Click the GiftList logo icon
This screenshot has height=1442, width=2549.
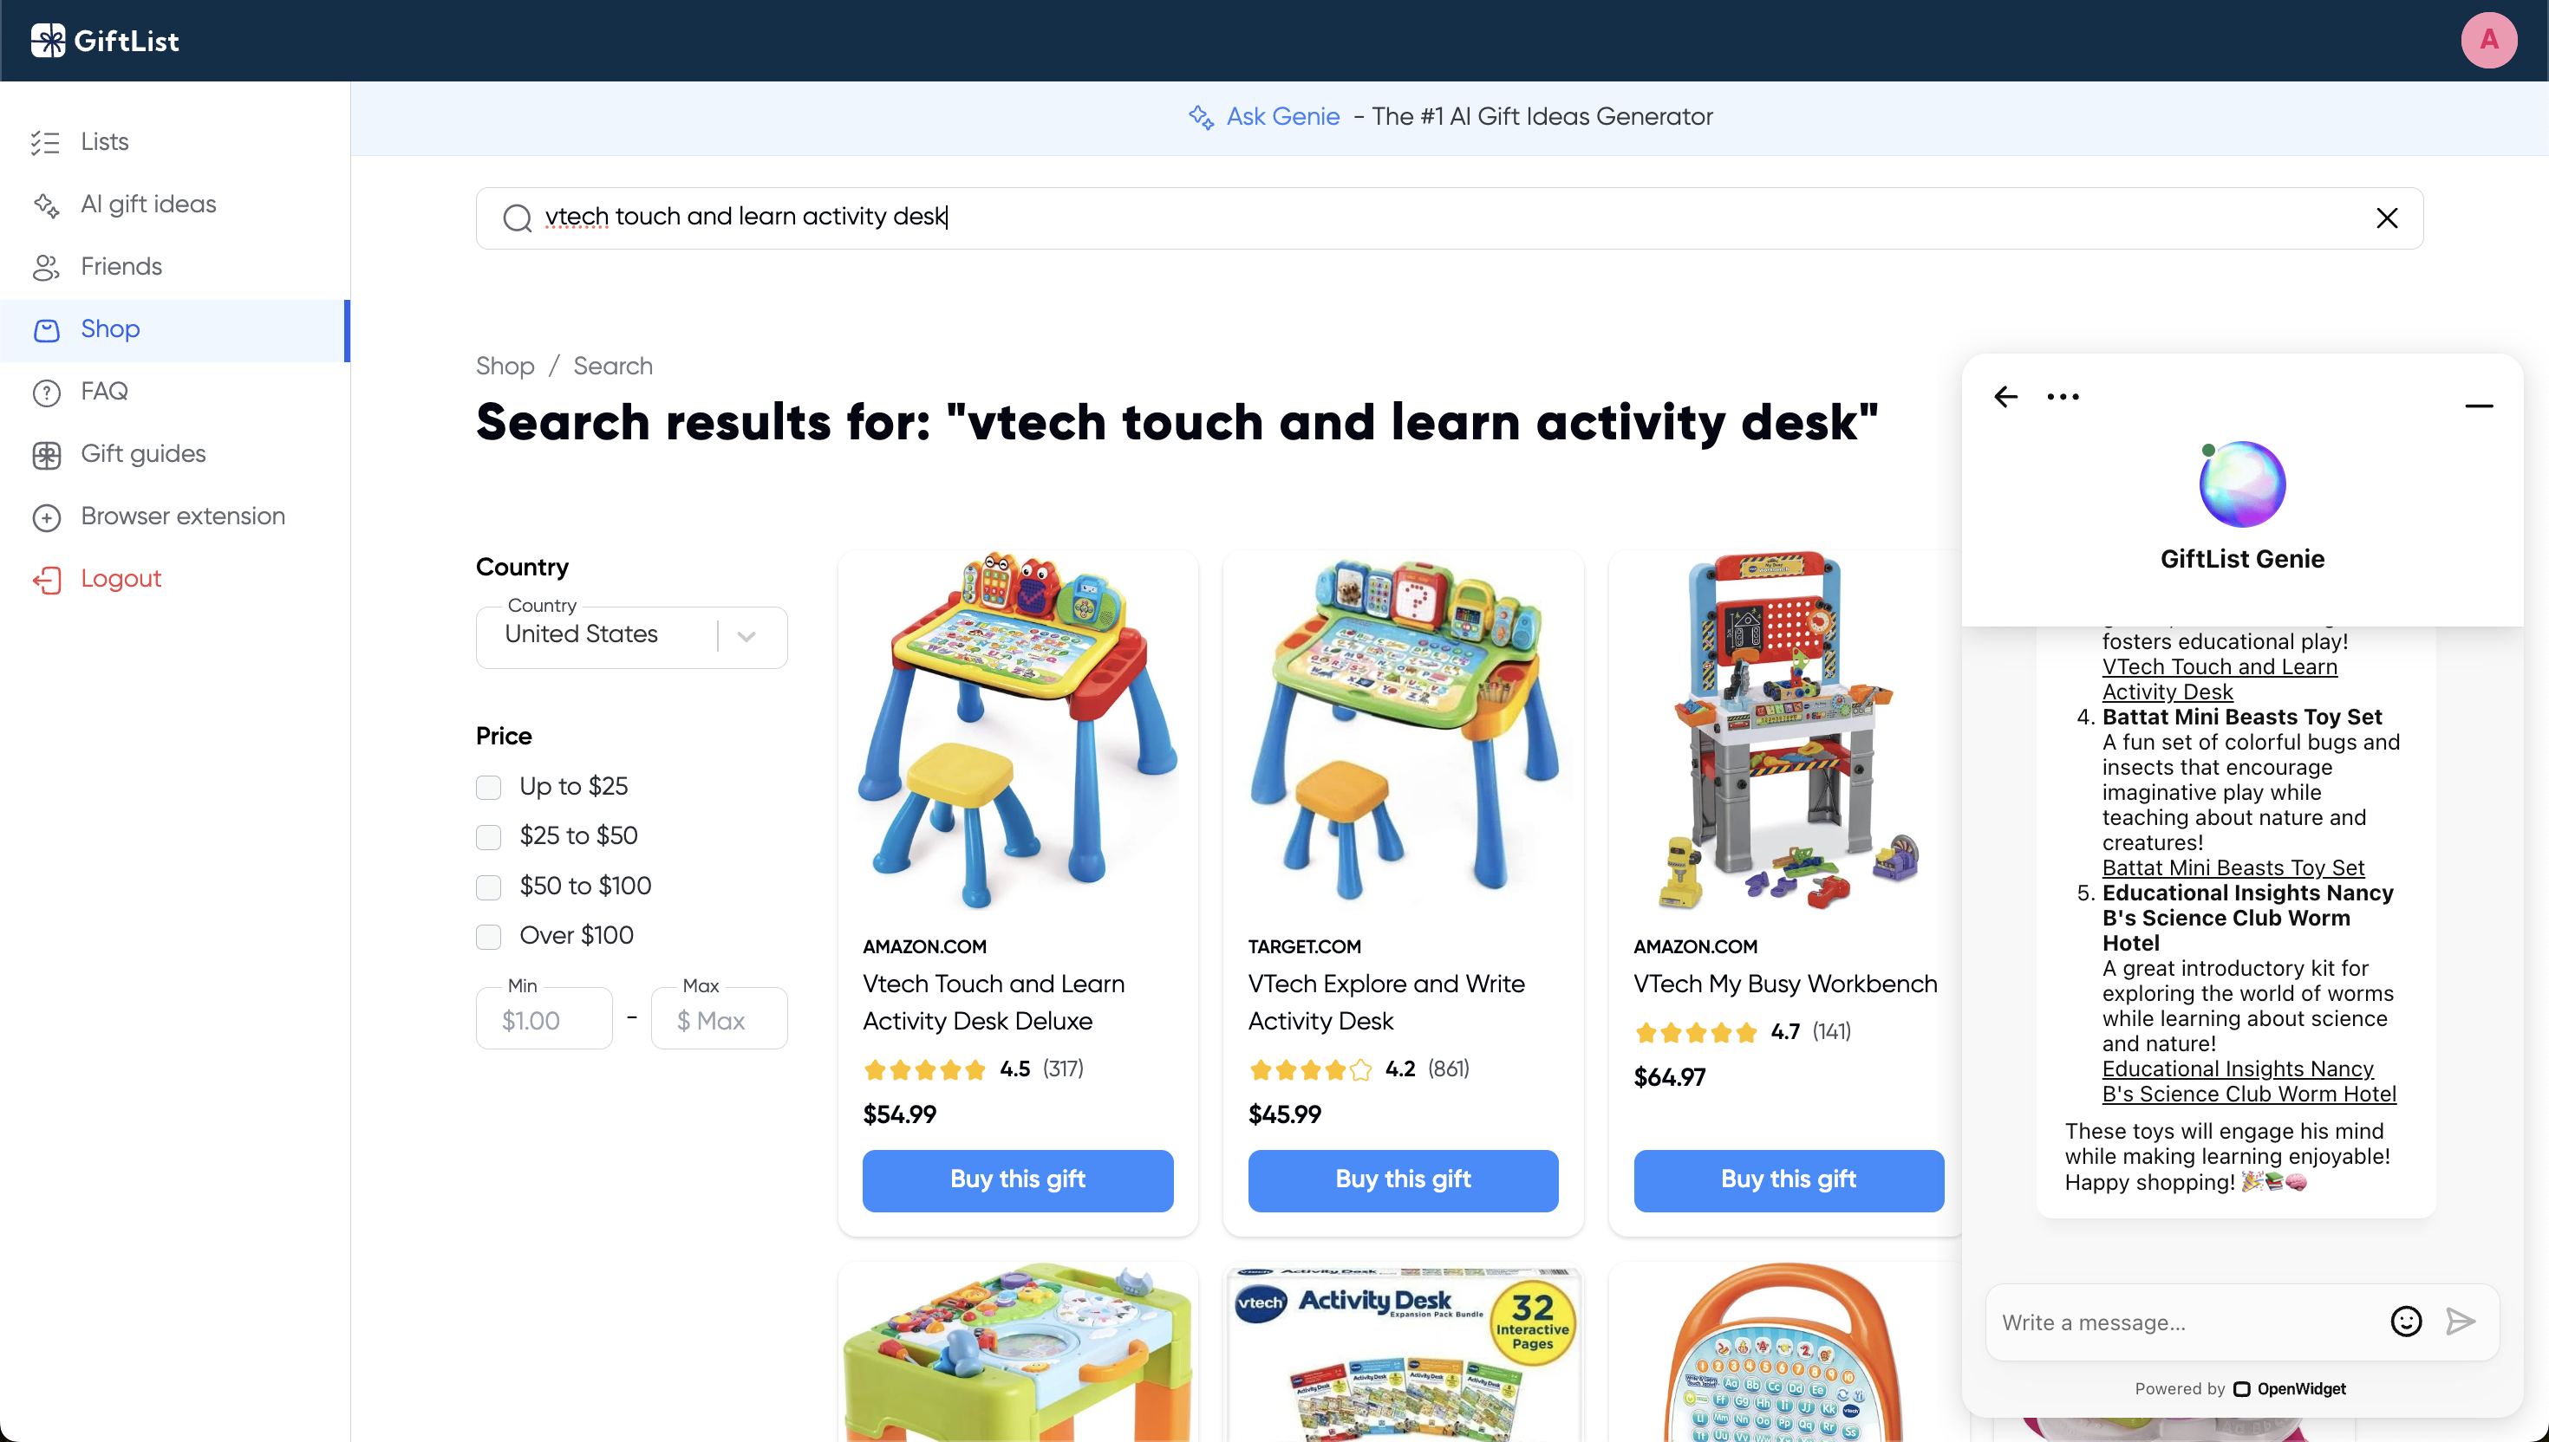48,41
